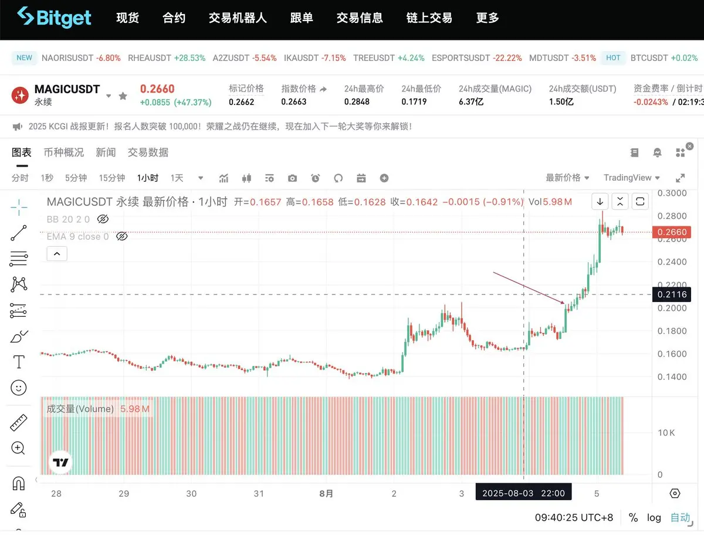Toggle 自动 auto scale
The image size is (704, 536).
[x=681, y=518]
